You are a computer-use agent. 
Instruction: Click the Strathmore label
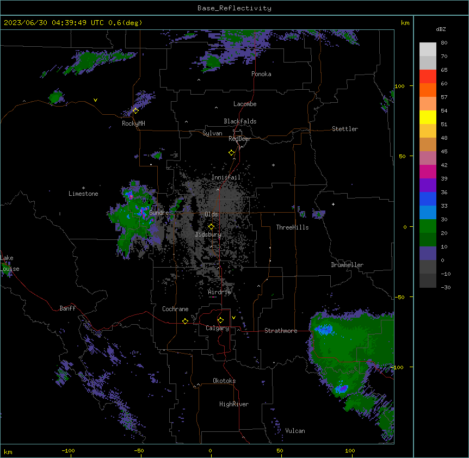[x=281, y=331]
